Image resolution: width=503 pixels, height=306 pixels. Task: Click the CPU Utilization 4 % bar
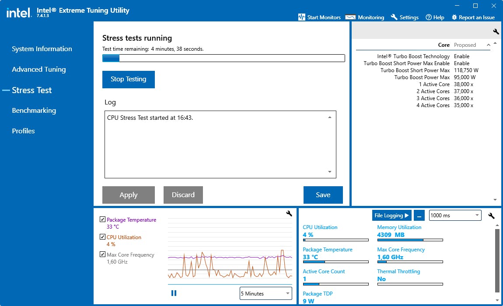[x=335, y=240]
